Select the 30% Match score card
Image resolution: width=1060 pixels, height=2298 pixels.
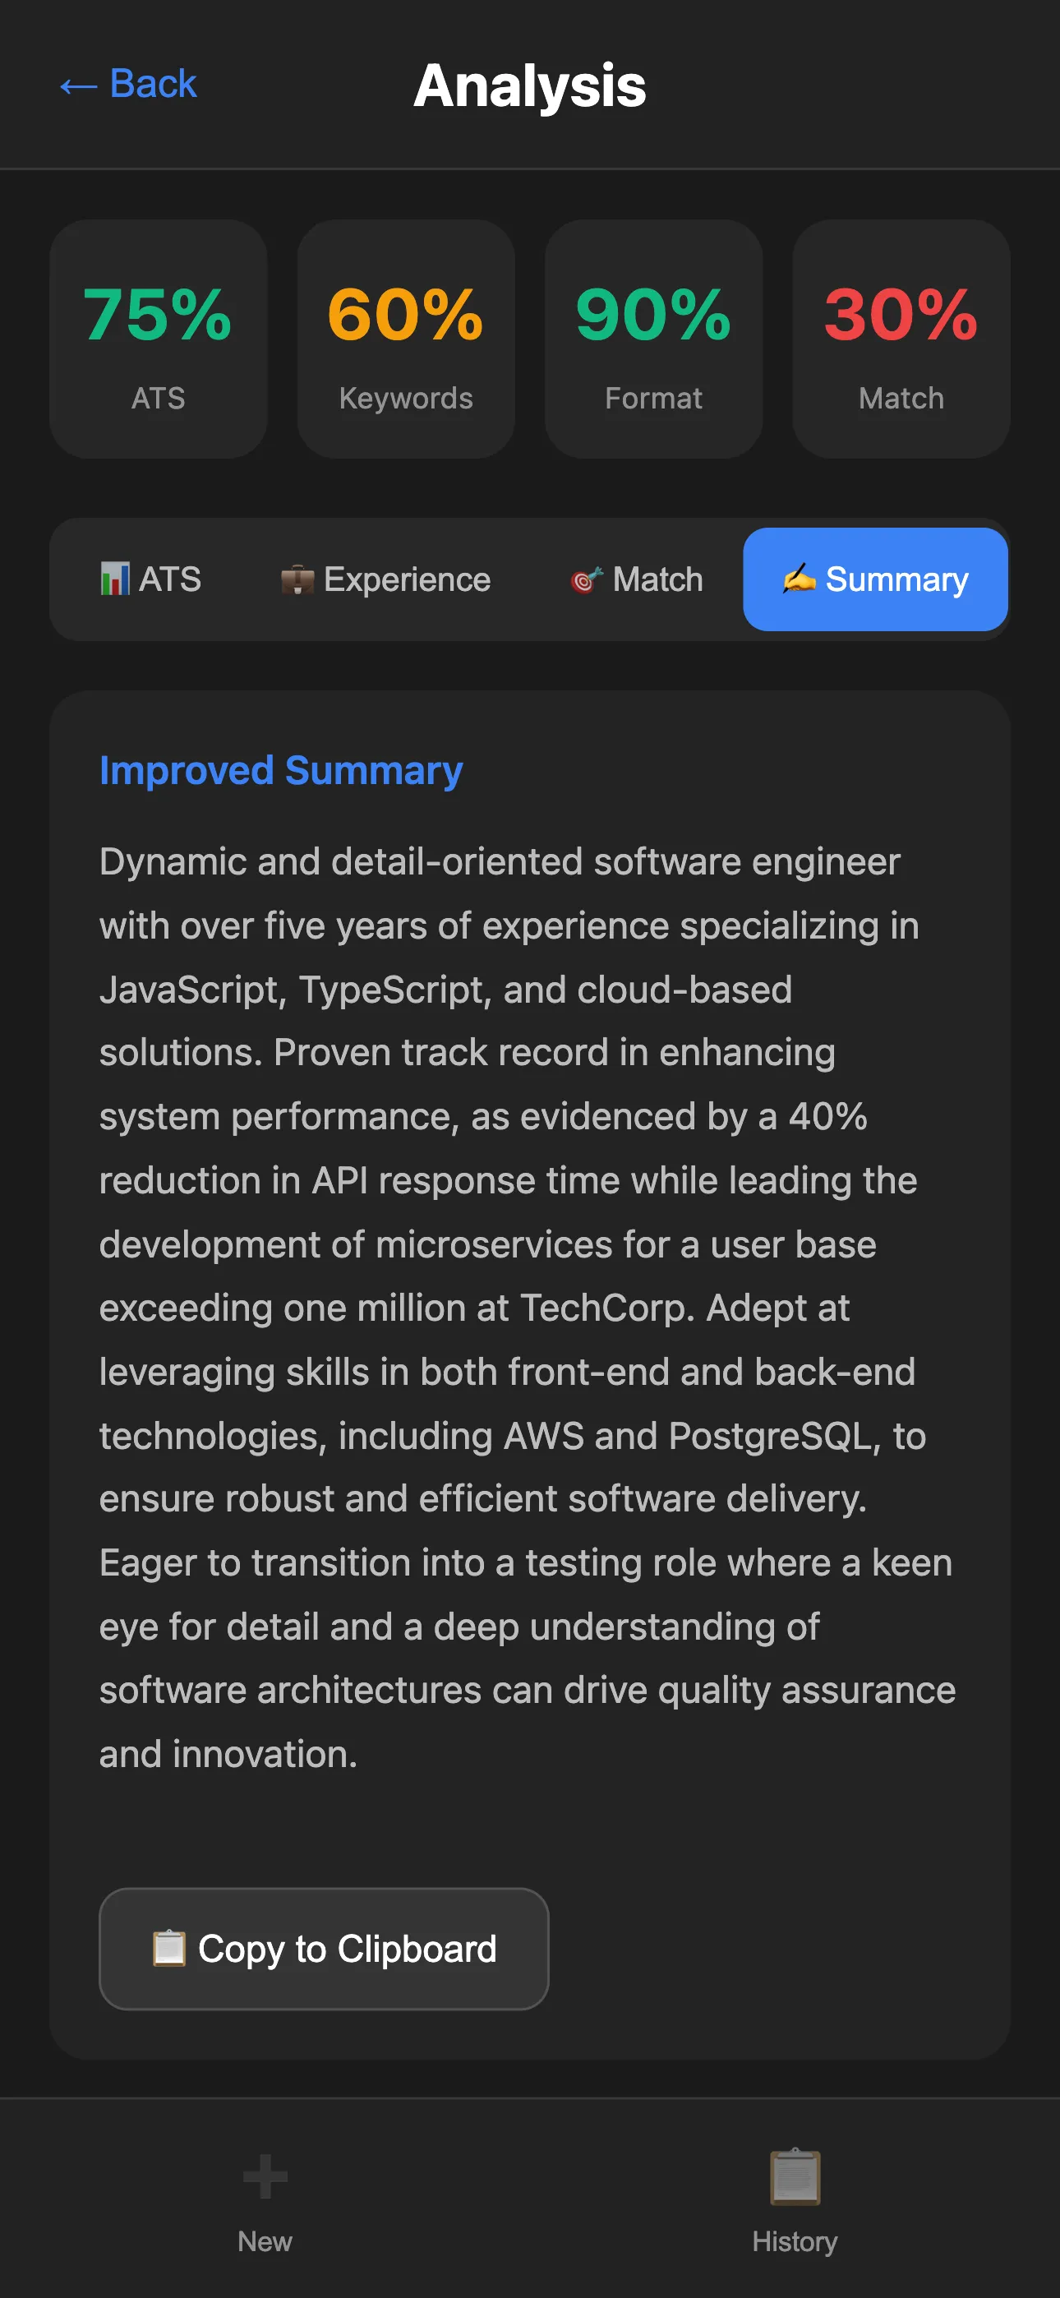901,339
